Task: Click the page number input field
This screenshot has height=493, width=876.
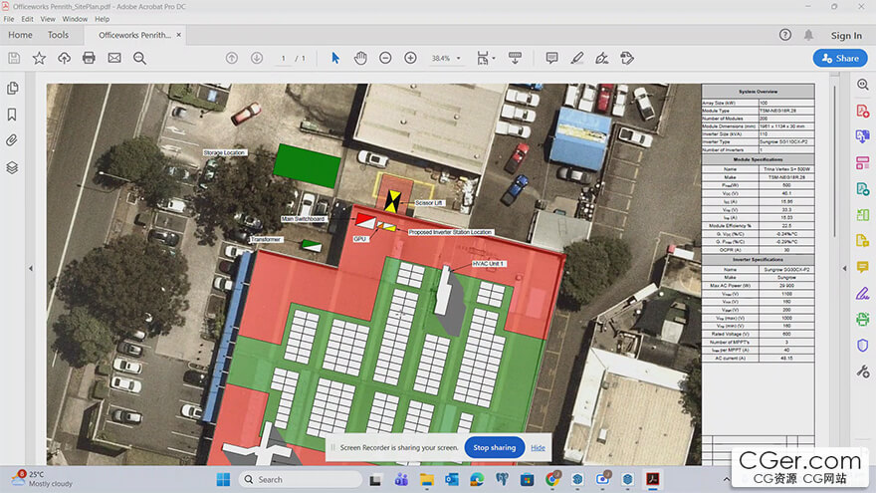Action: (284, 59)
